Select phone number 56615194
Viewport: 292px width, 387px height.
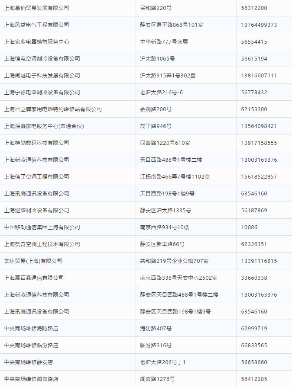coord(254,59)
